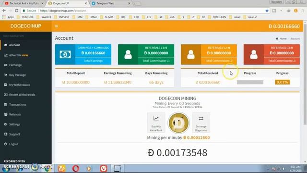Open the Total Earnings link
Image resolution: width=307 pixels, height=173 pixels.
click(93, 61)
